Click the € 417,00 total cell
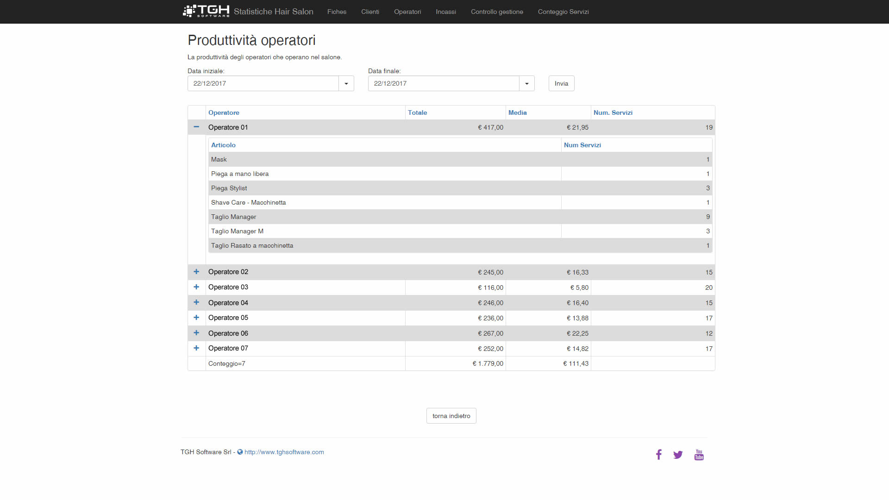The width and height of the screenshot is (889, 500). (x=456, y=127)
